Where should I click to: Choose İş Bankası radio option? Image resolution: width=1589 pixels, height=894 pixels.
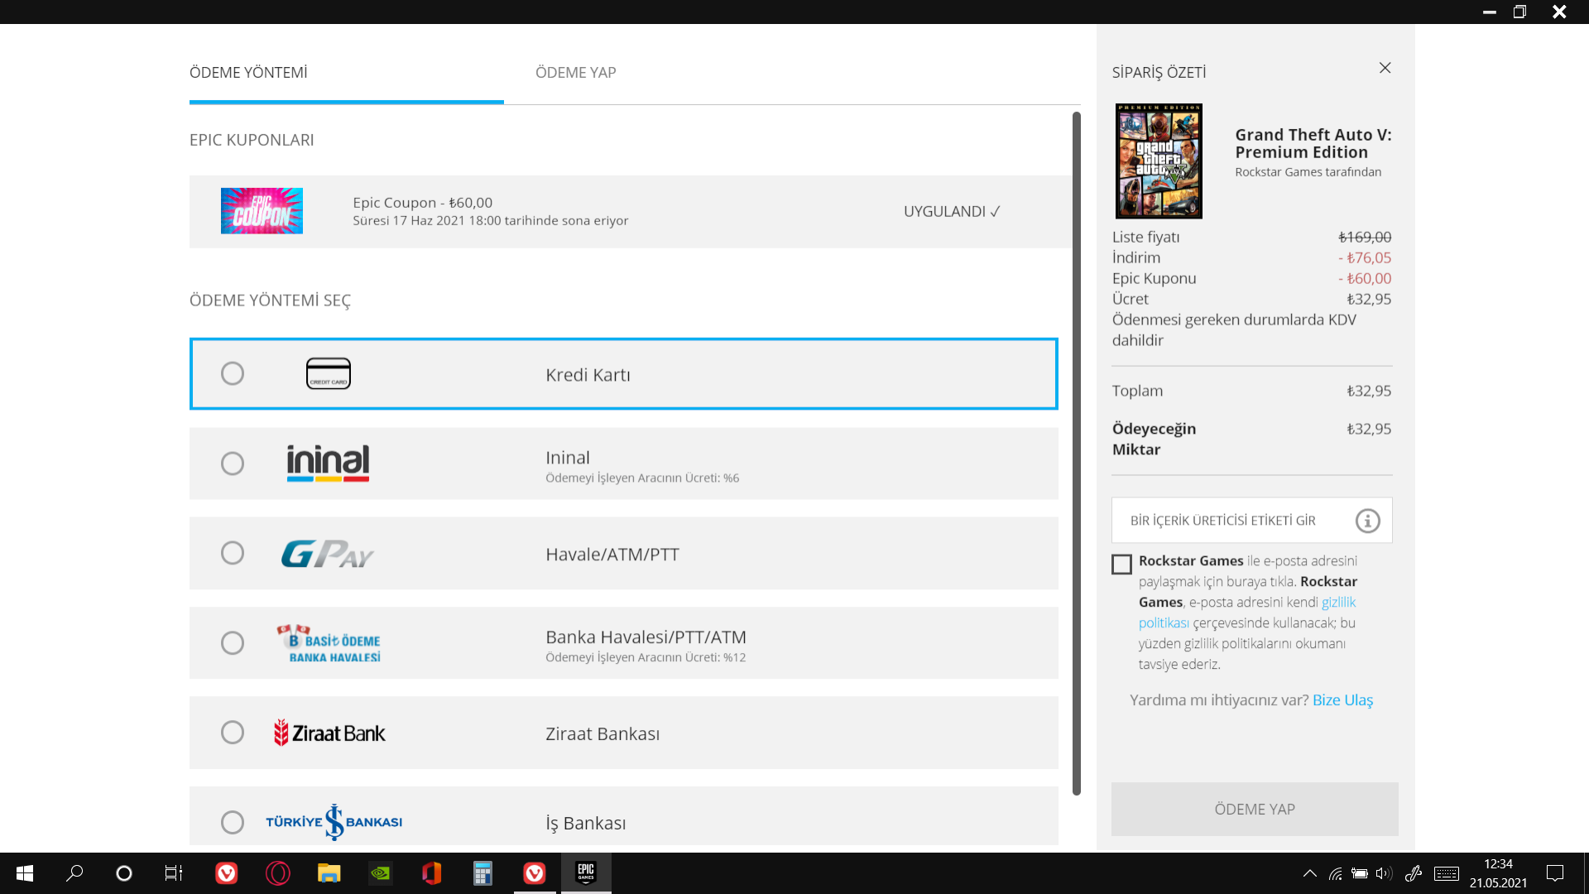[x=233, y=822]
